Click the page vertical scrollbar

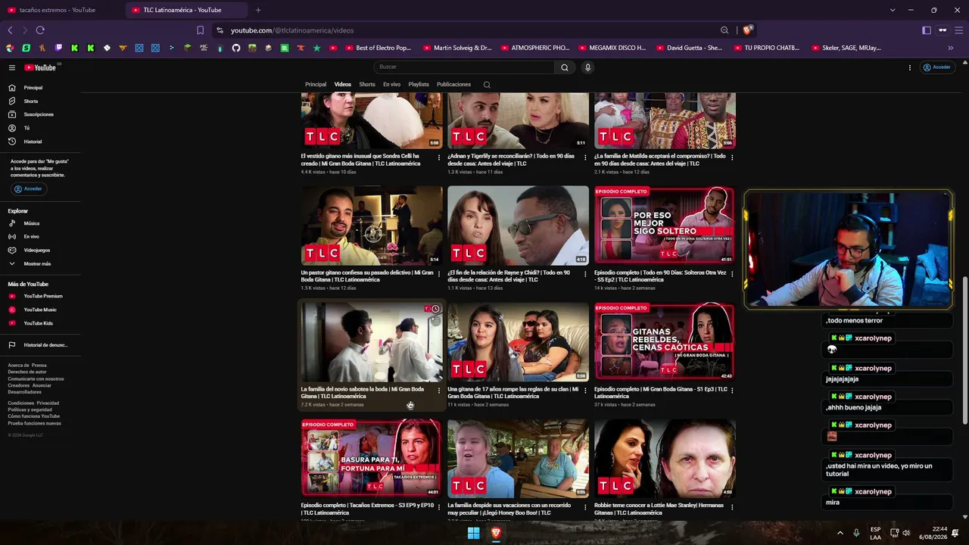(x=964, y=351)
